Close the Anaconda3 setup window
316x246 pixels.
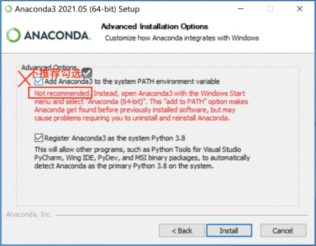(300, 9)
